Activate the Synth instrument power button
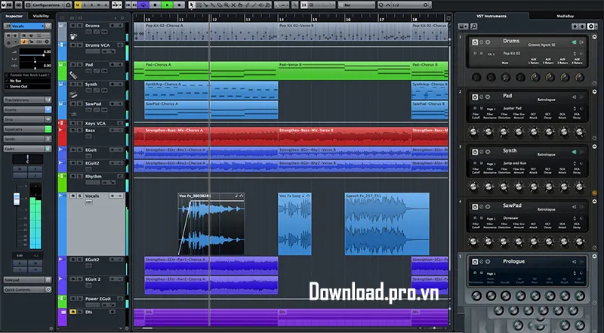Image resolution: width=604 pixels, height=333 pixels. [475, 152]
